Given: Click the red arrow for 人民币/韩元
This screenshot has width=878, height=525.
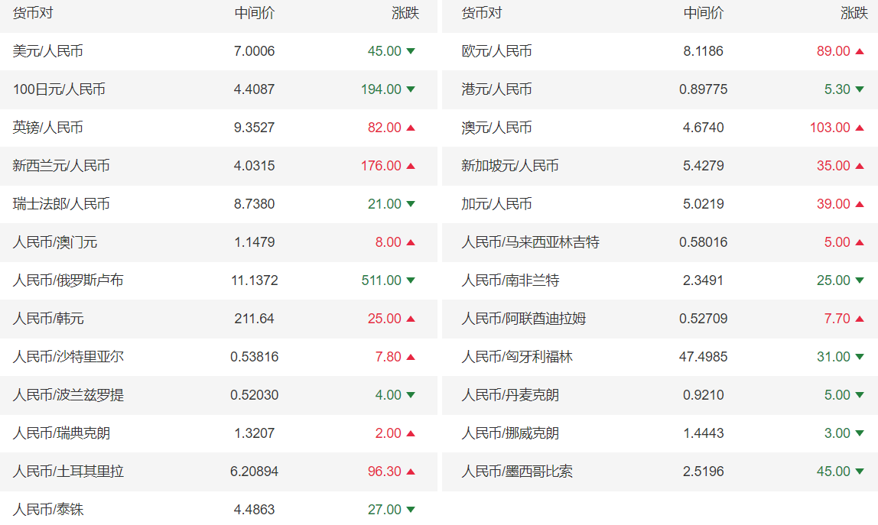Looking at the screenshot, I should [411, 319].
